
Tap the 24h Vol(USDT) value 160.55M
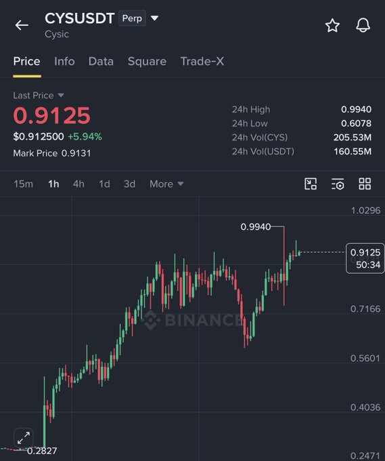click(353, 151)
